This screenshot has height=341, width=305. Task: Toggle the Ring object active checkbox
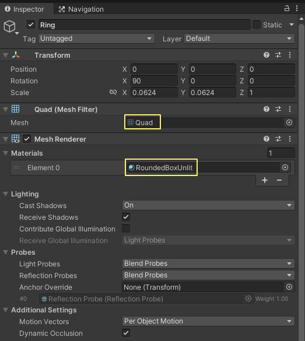31,24
